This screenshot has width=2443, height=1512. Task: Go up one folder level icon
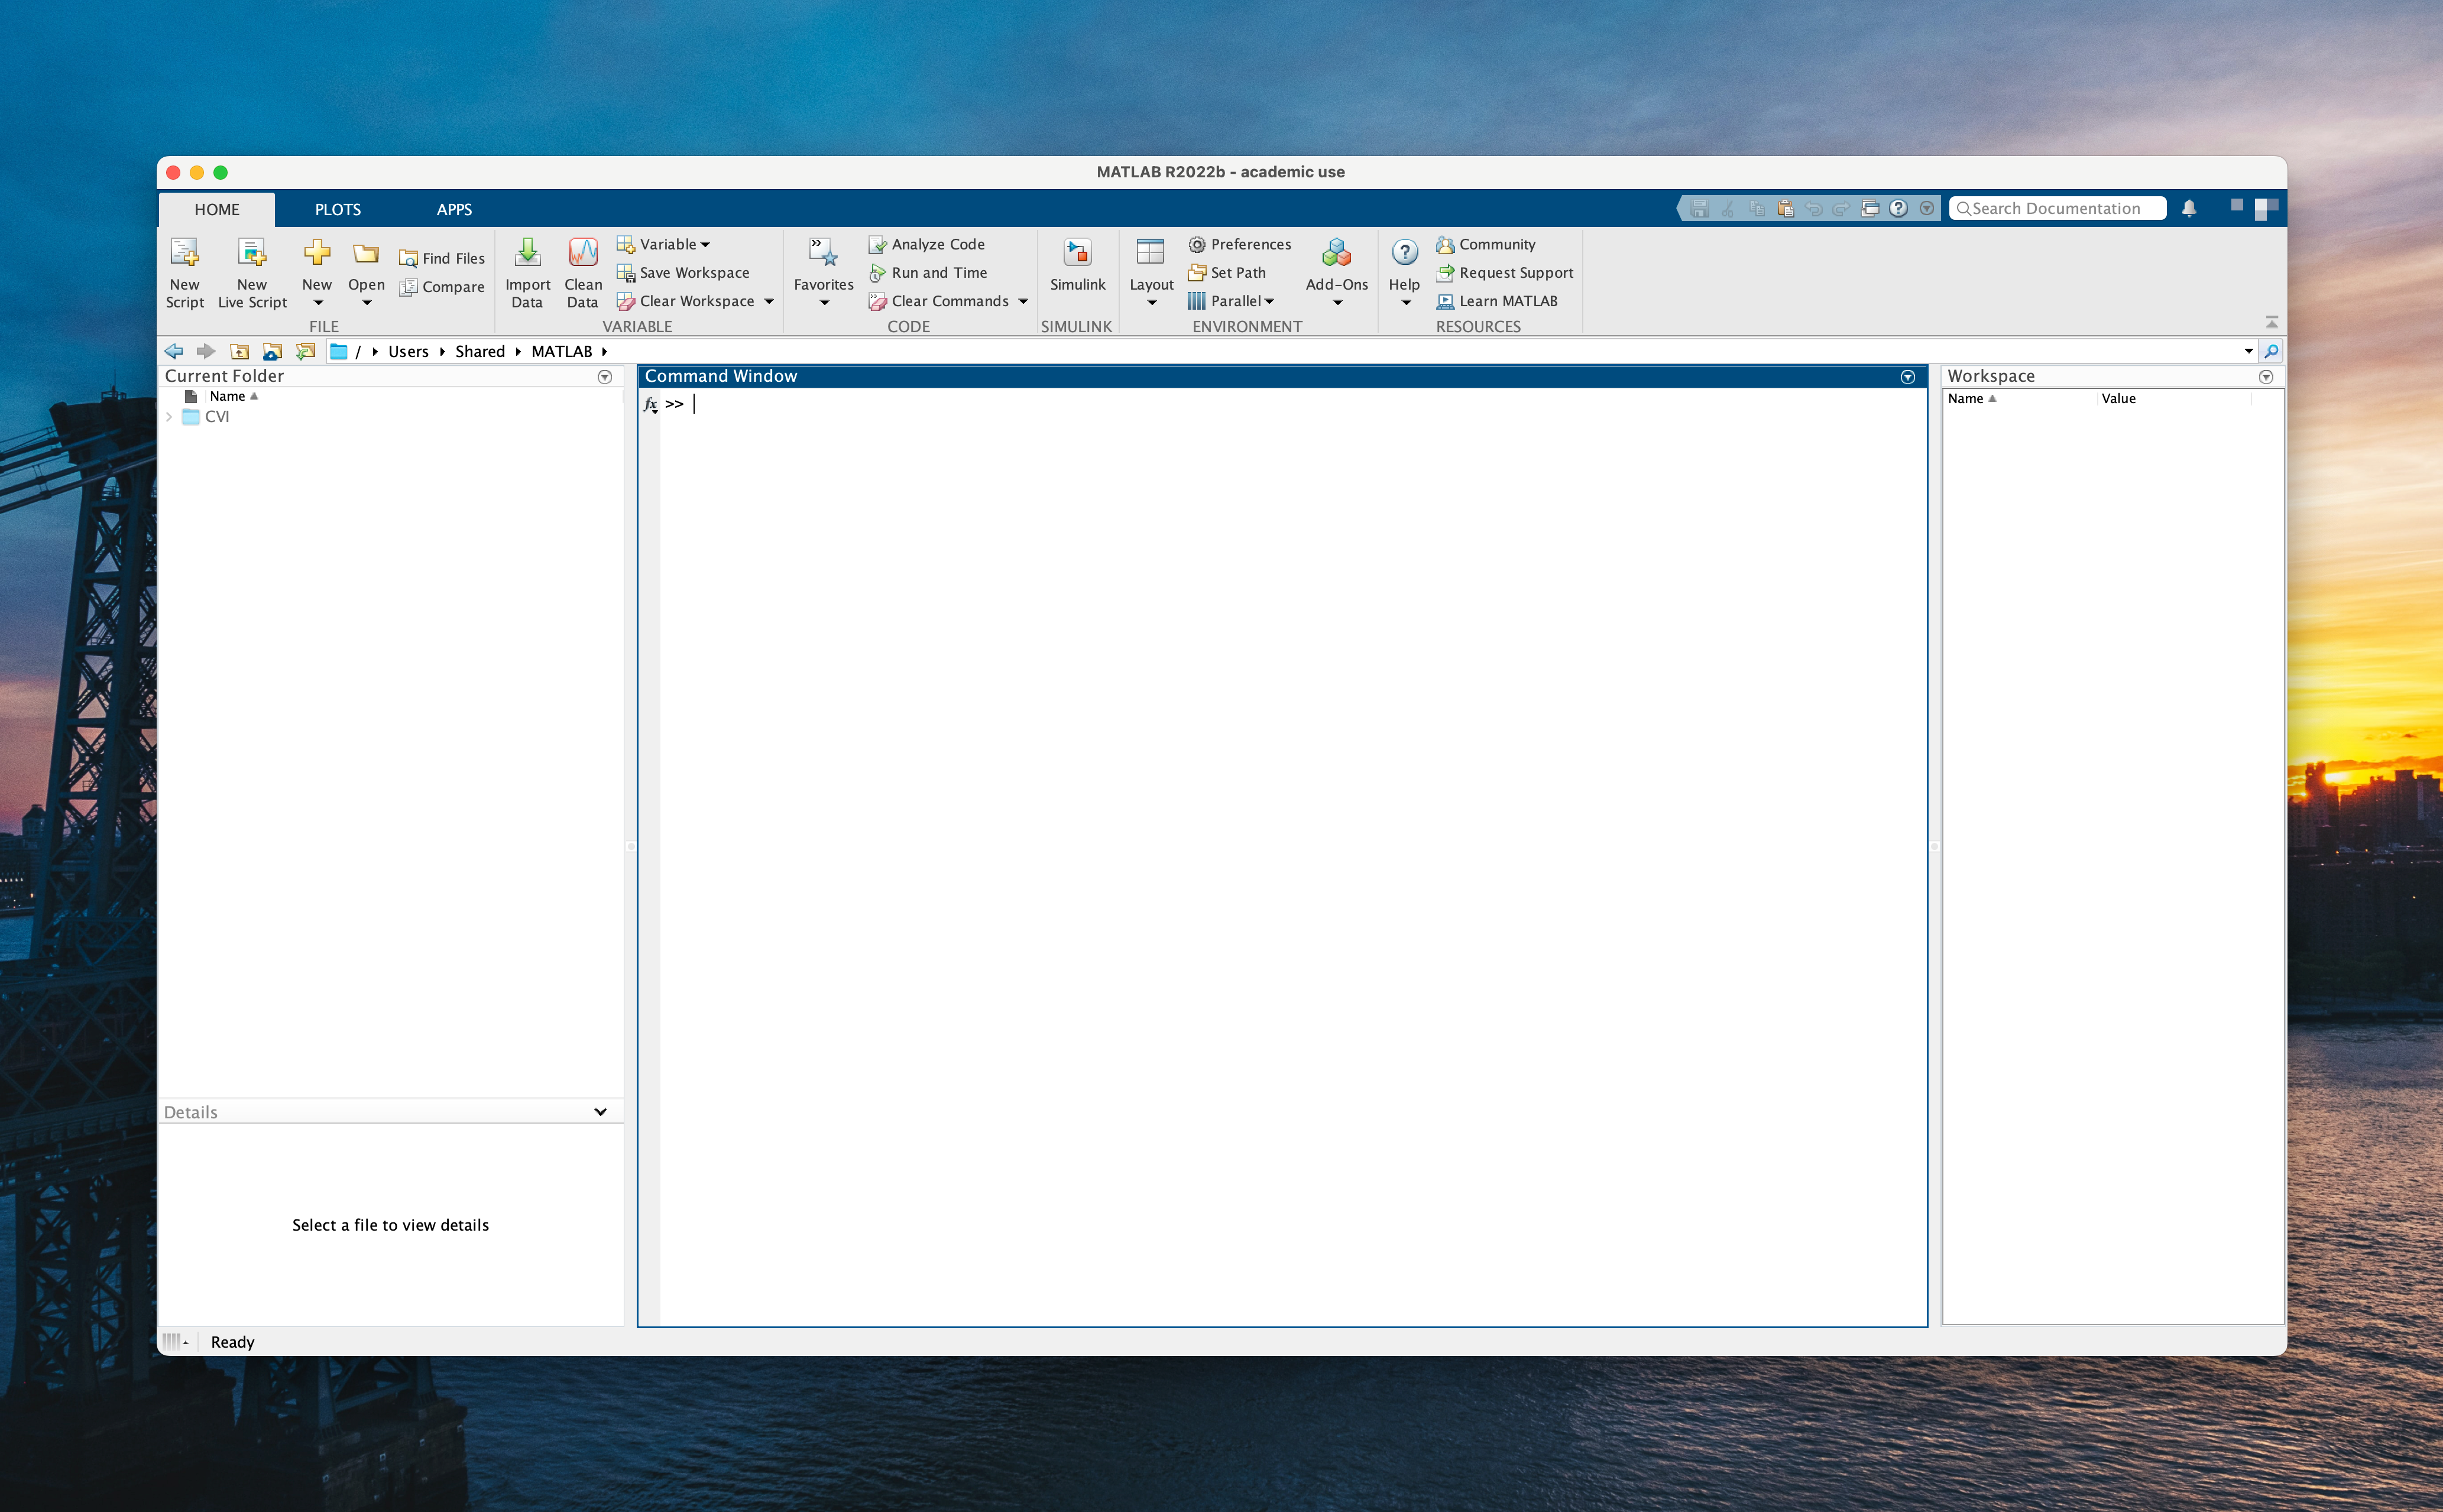[240, 351]
